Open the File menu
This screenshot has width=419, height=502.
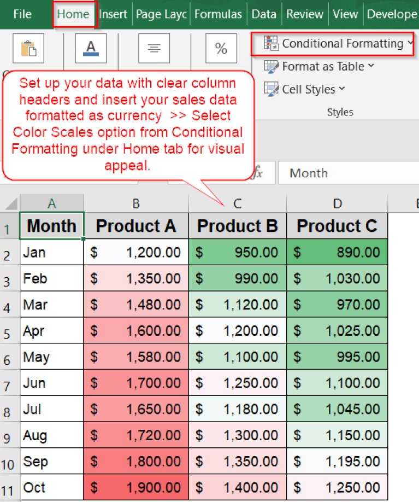[22, 14]
